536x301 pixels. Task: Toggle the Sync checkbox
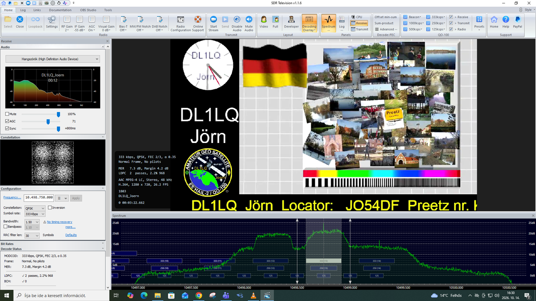(x=7, y=128)
